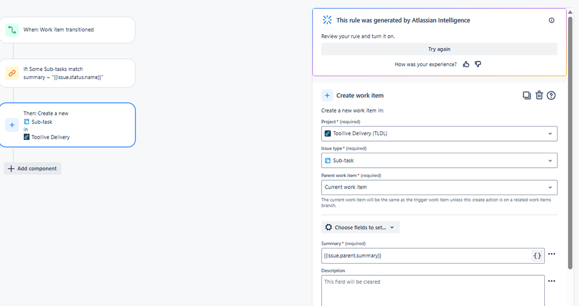Click the plus icon beside Create work item
The width and height of the screenshot is (579, 306).
click(327, 95)
